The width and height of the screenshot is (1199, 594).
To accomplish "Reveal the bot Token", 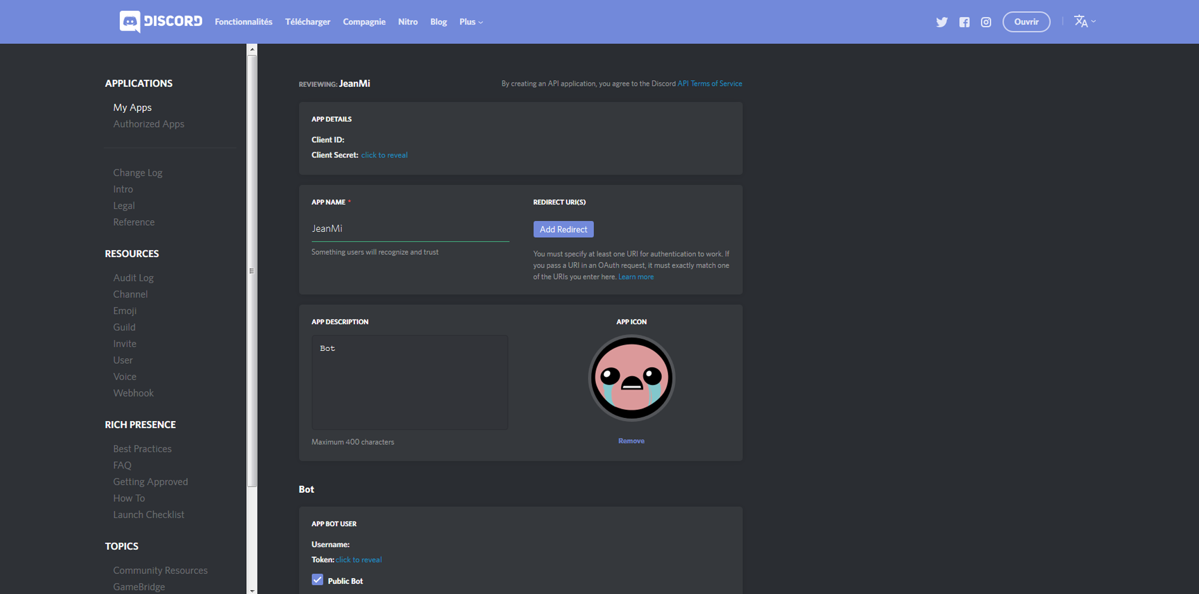I will (358, 559).
